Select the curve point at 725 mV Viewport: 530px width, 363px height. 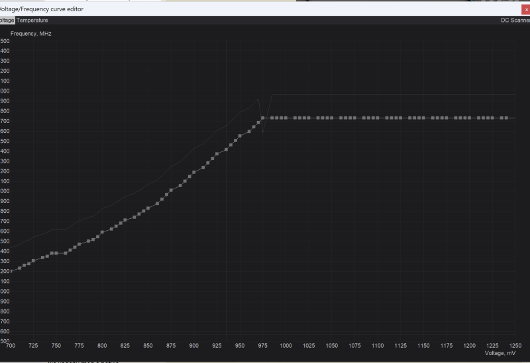34,261
